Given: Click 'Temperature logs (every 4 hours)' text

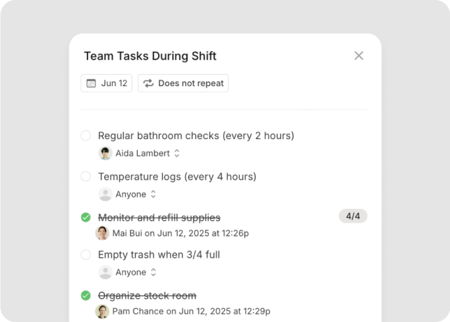Looking at the screenshot, I should pyautogui.click(x=177, y=177).
